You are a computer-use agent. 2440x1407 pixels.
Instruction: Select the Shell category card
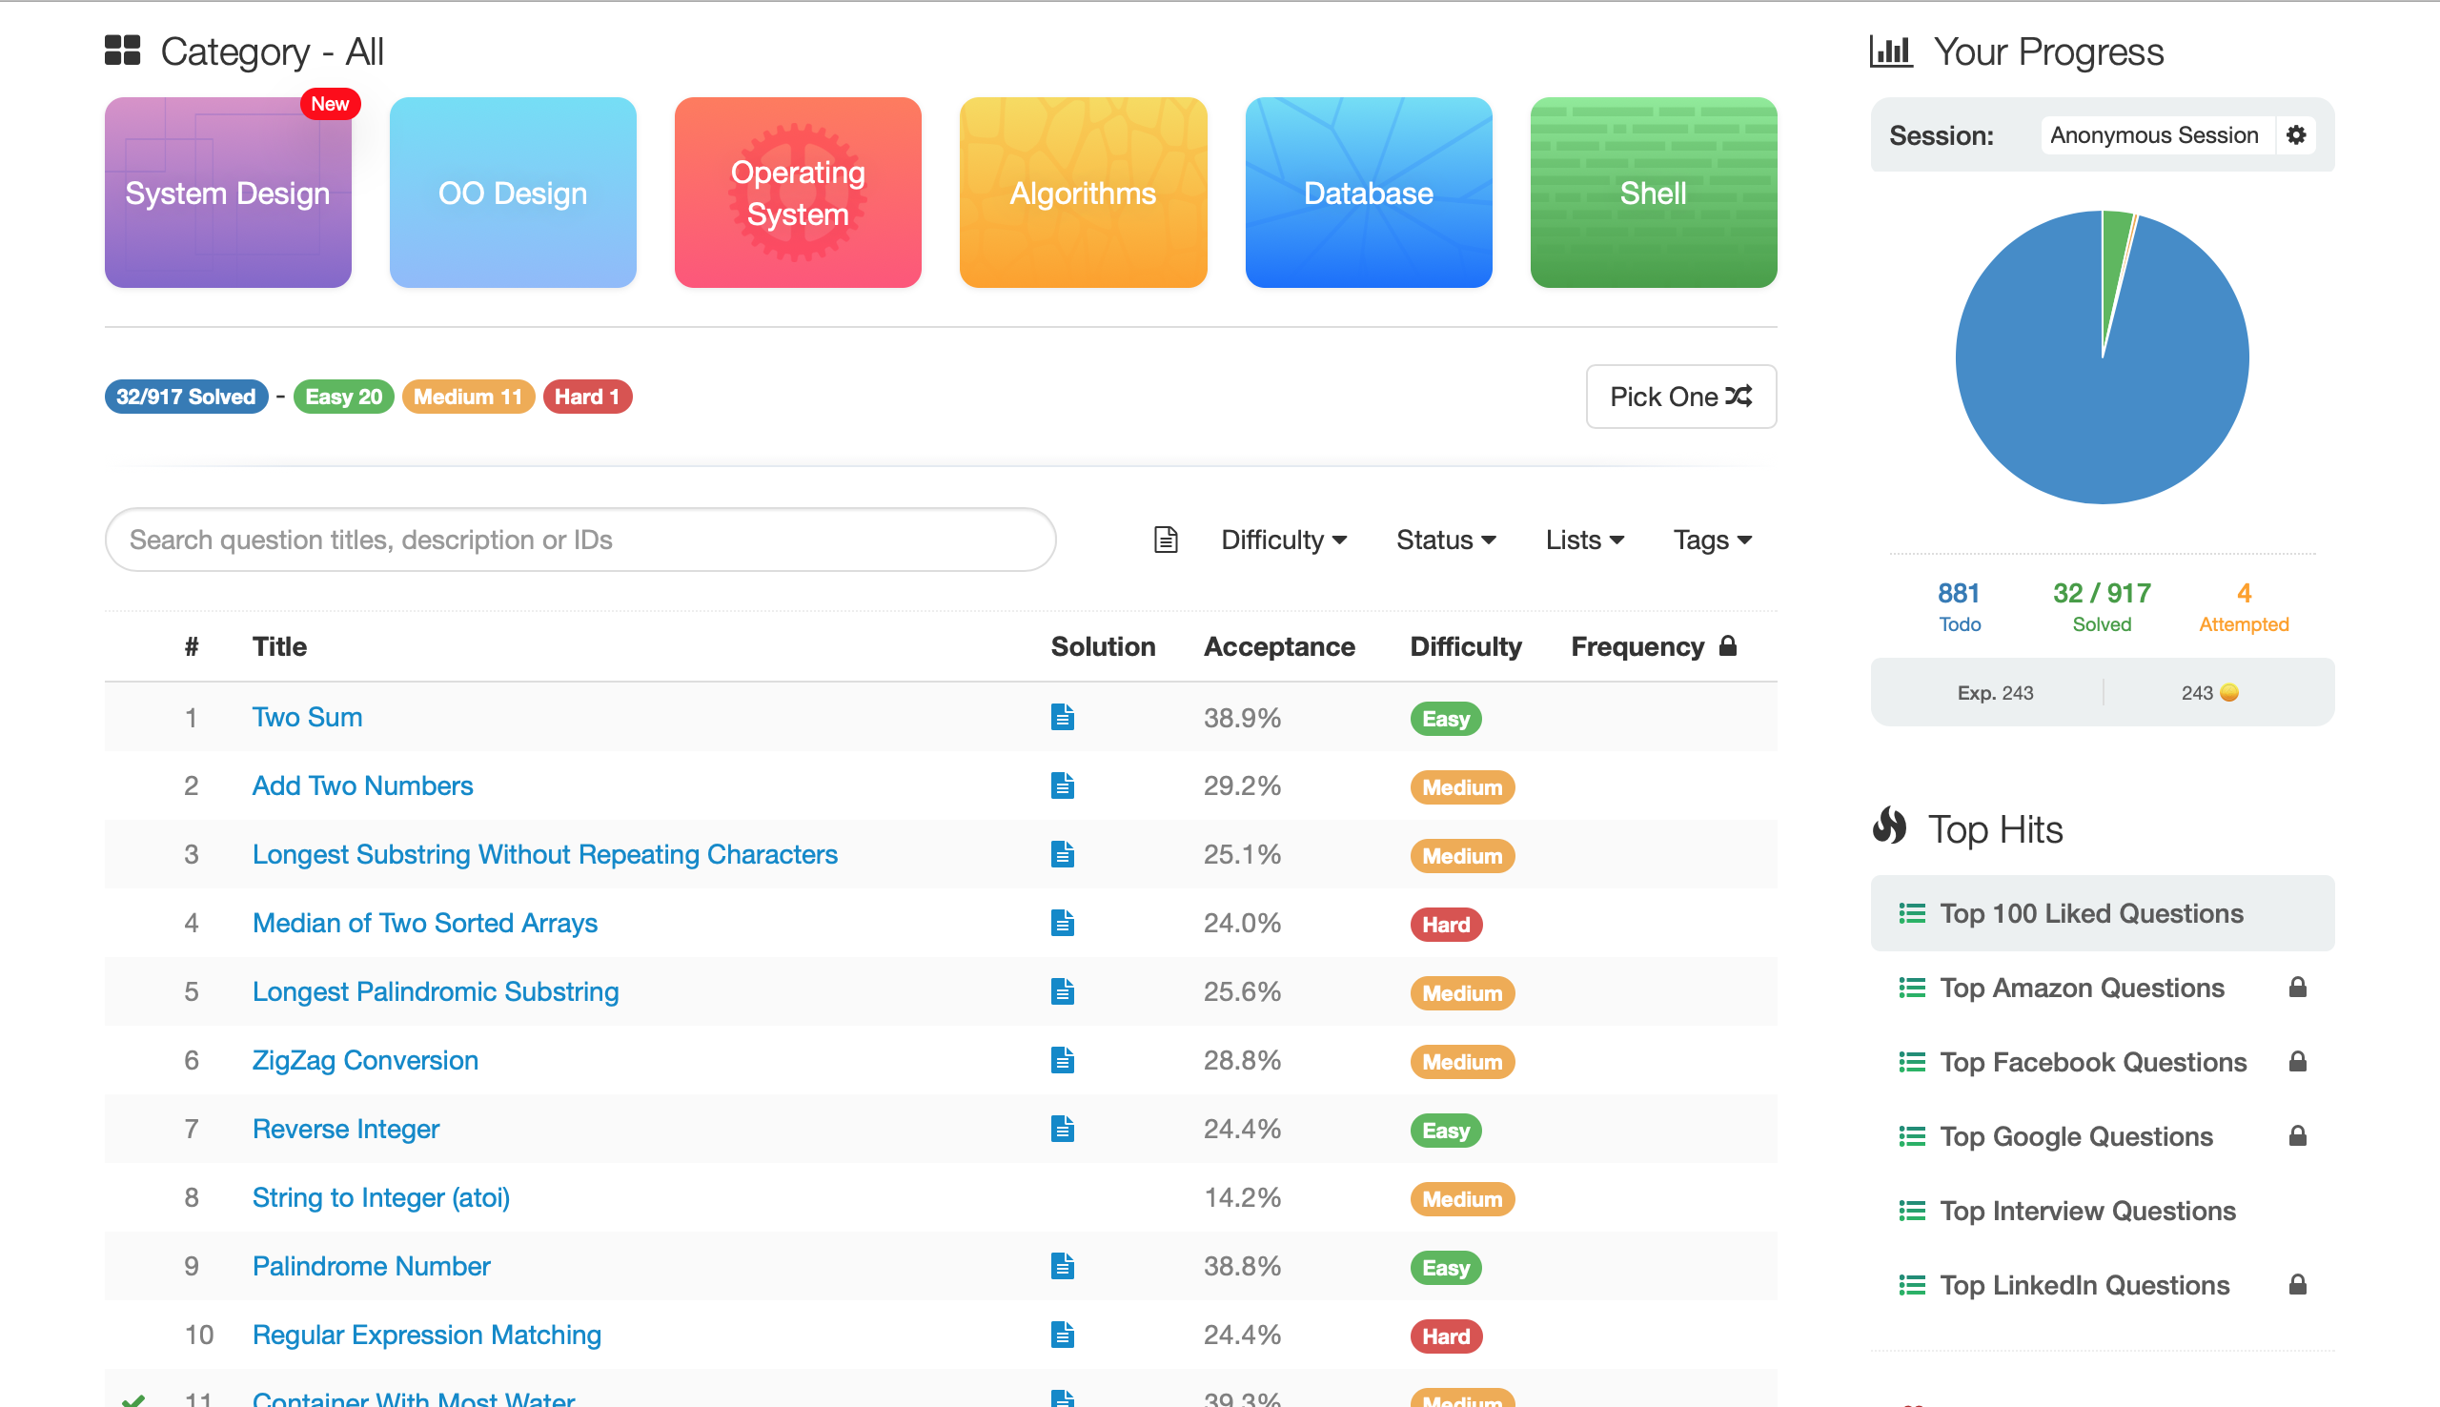click(1654, 193)
